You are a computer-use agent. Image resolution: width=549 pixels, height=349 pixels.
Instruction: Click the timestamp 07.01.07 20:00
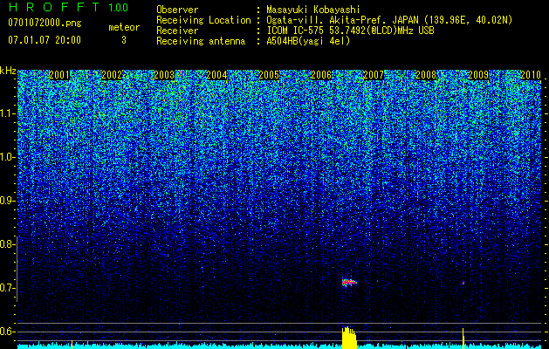(x=45, y=40)
